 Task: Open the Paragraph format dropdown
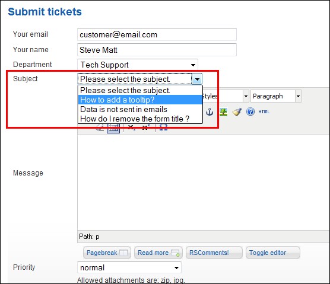click(276, 96)
